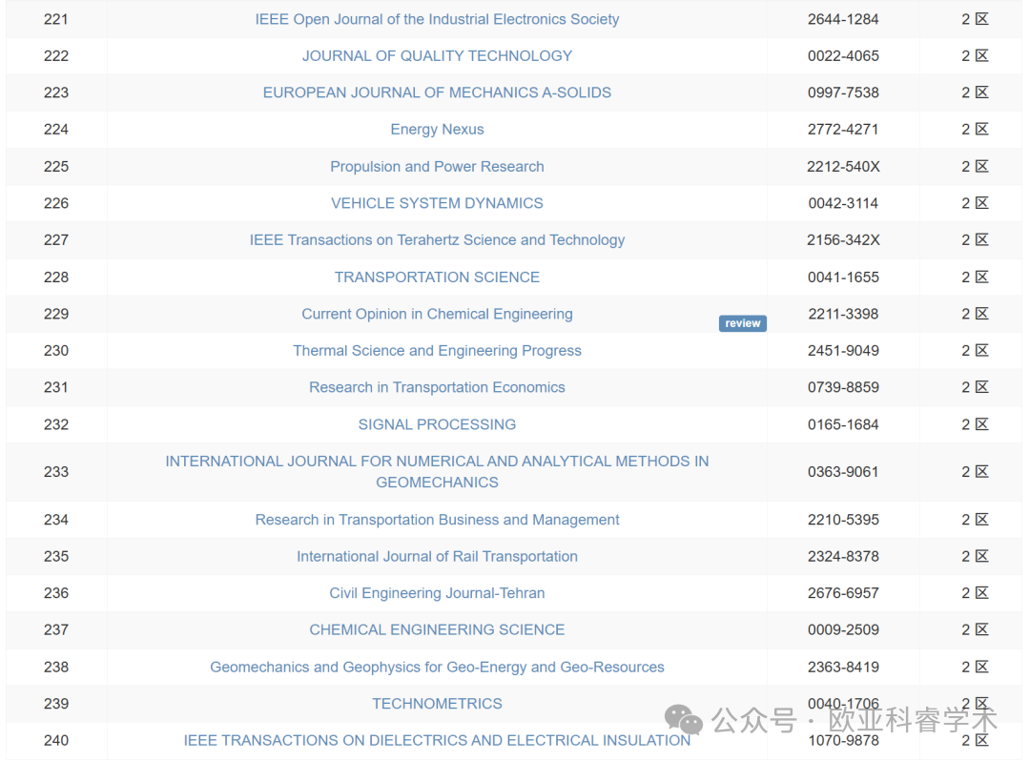Click SIGNAL PROCESSING journal link
The width and height of the screenshot is (1030, 761).
point(437,424)
